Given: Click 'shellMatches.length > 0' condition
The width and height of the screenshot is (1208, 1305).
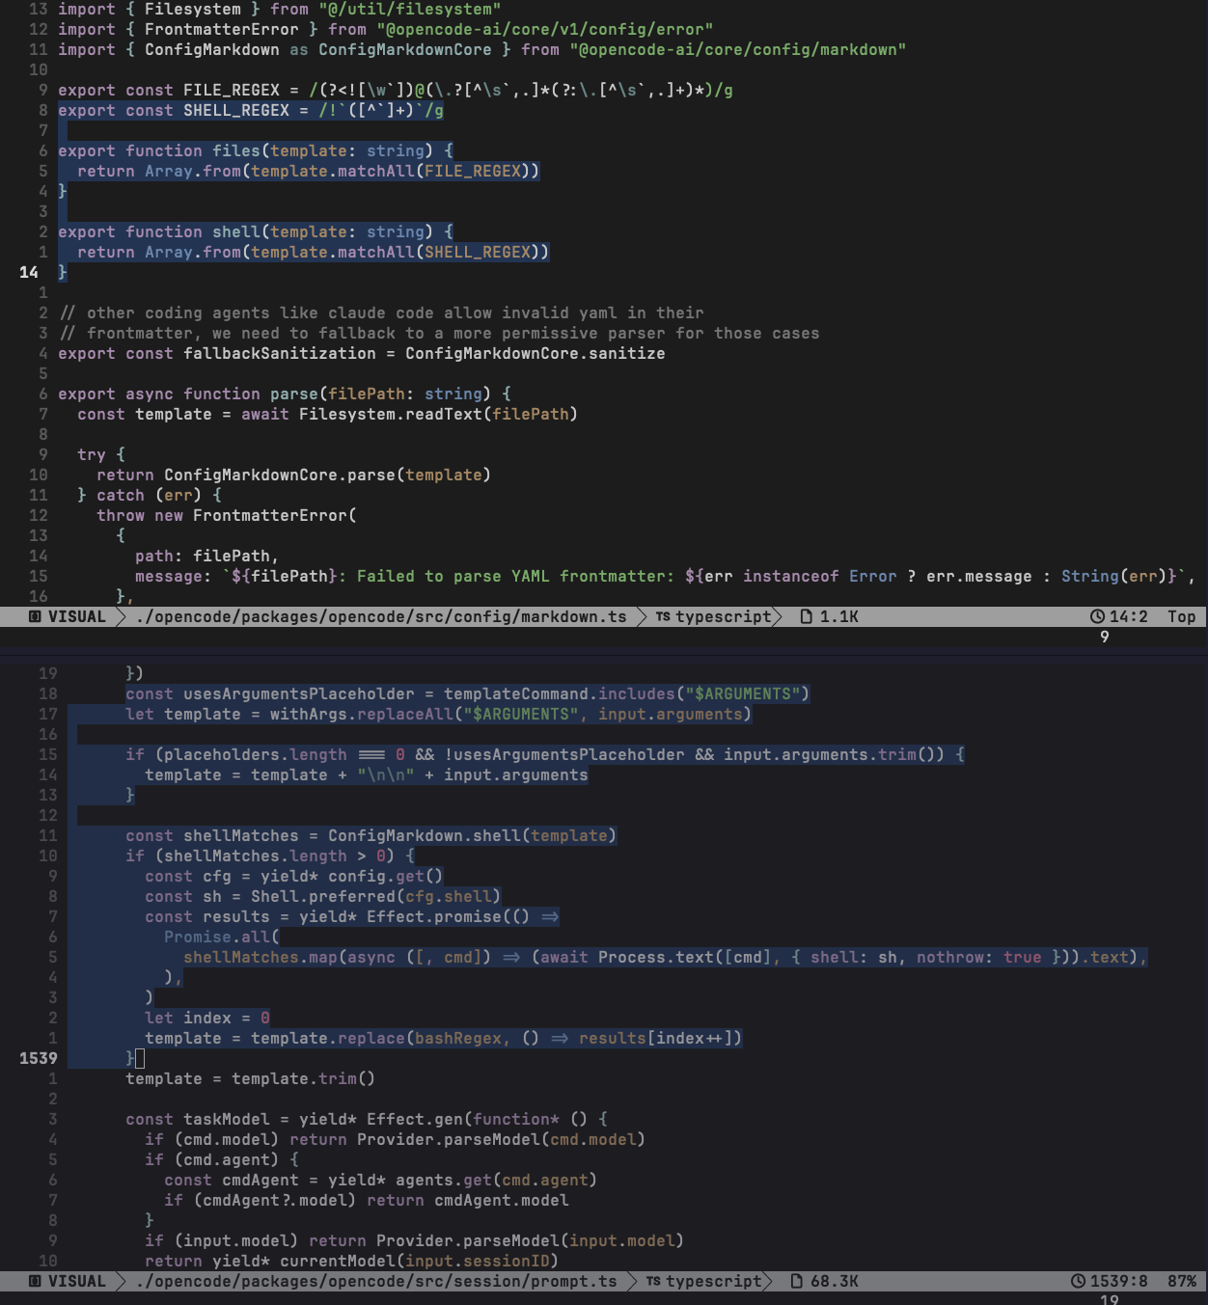Looking at the screenshot, I should pyautogui.click(x=275, y=856).
